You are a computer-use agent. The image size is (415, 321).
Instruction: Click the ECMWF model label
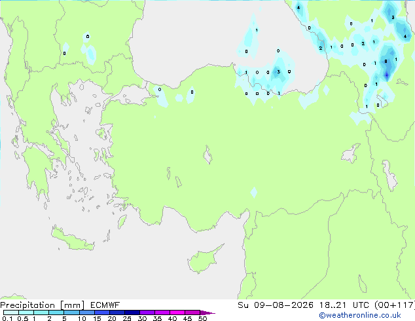(x=105, y=305)
